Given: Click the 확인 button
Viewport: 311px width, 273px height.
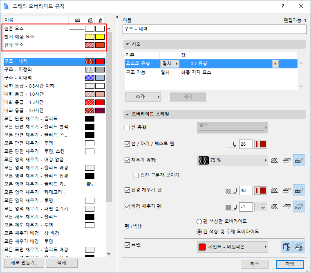Looking at the screenshot, I should pos(290,264).
